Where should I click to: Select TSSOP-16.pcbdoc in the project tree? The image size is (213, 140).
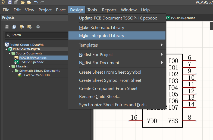31,62
